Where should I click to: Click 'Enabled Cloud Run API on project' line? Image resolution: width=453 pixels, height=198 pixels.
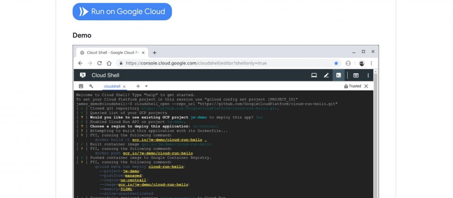(x=131, y=122)
